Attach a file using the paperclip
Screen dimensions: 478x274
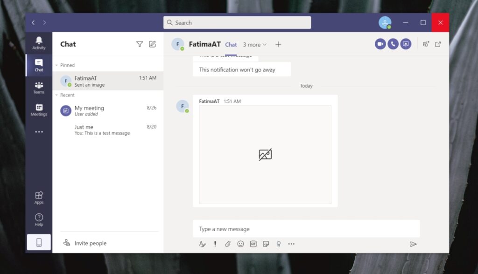228,244
